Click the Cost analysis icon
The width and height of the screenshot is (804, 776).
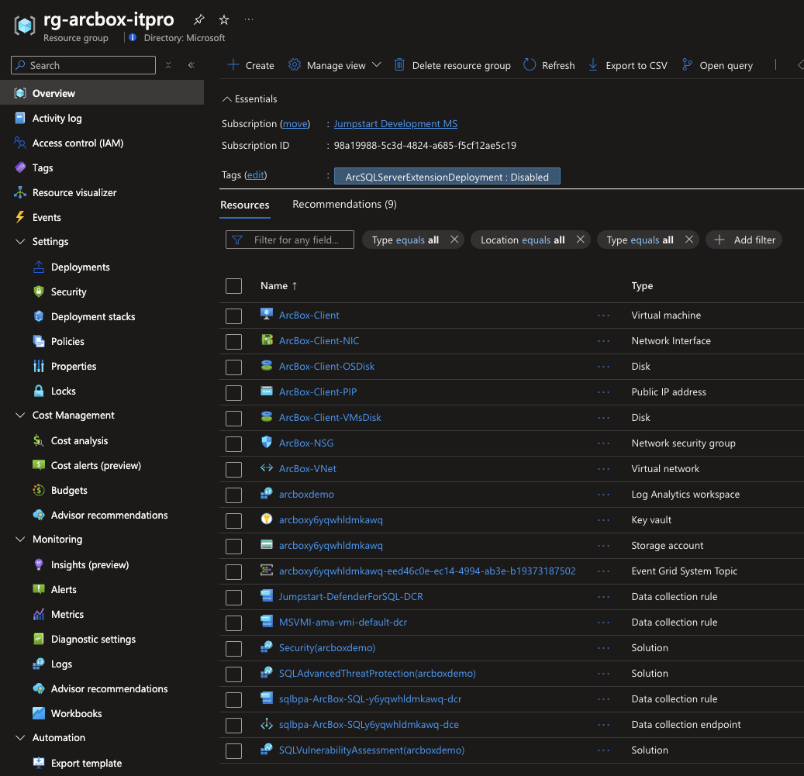[39, 440]
